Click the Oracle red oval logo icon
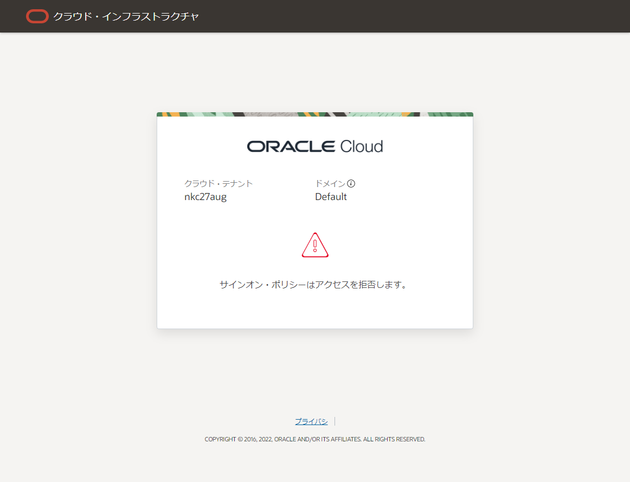This screenshot has width=630, height=482. click(37, 16)
